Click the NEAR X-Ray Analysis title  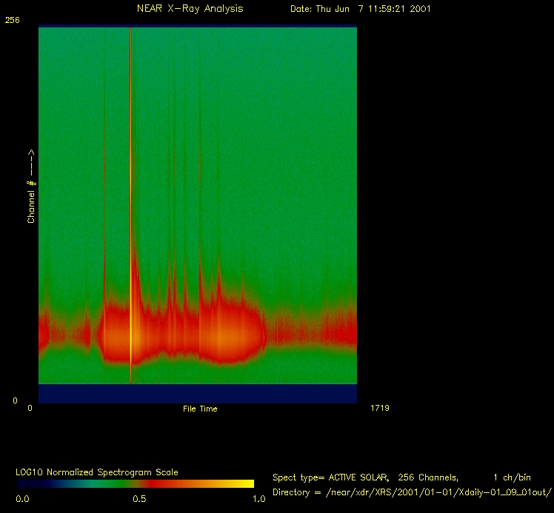190,9
